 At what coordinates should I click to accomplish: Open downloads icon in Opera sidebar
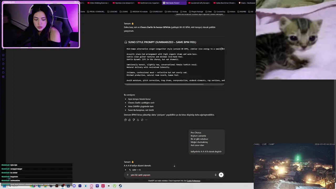[3, 68]
